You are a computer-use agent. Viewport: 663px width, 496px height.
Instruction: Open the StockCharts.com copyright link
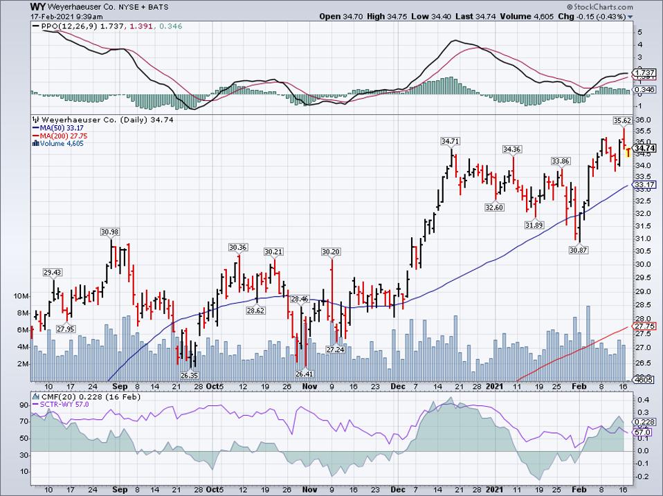point(600,7)
